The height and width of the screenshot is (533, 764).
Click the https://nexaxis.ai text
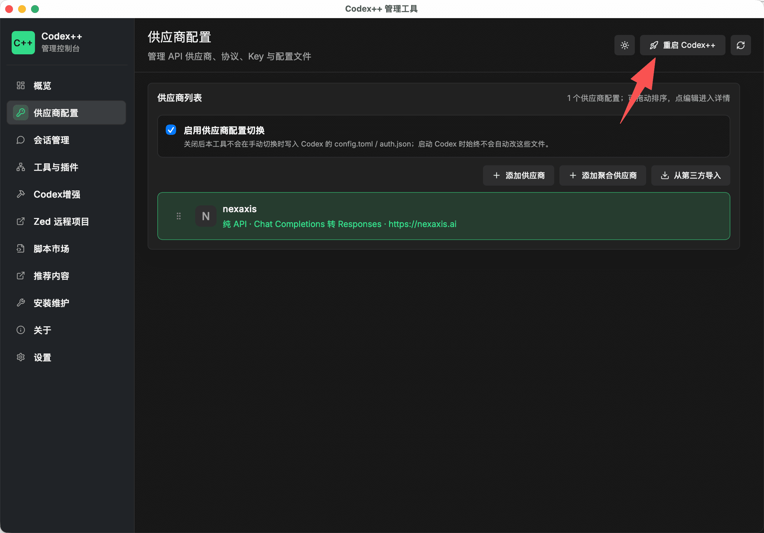click(x=422, y=224)
